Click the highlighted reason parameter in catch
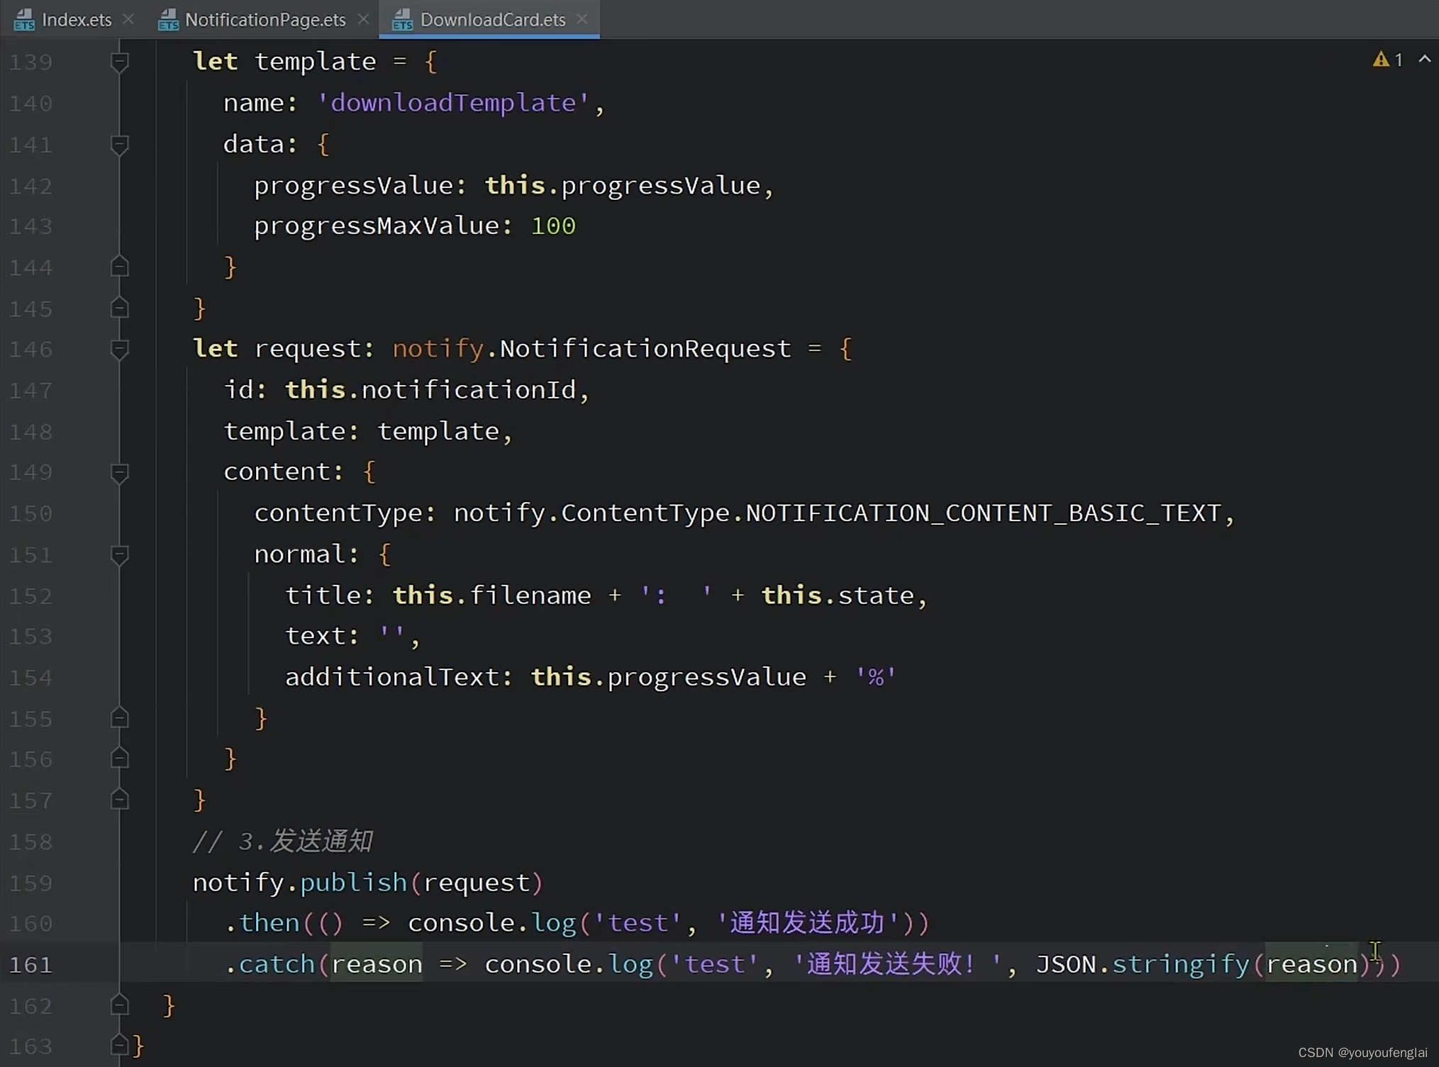Viewport: 1439px width, 1067px height. click(x=377, y=964)
